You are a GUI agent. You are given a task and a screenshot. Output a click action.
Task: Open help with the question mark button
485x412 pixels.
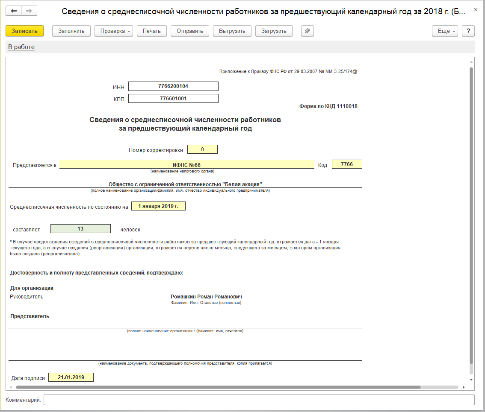tap(468, 31)
